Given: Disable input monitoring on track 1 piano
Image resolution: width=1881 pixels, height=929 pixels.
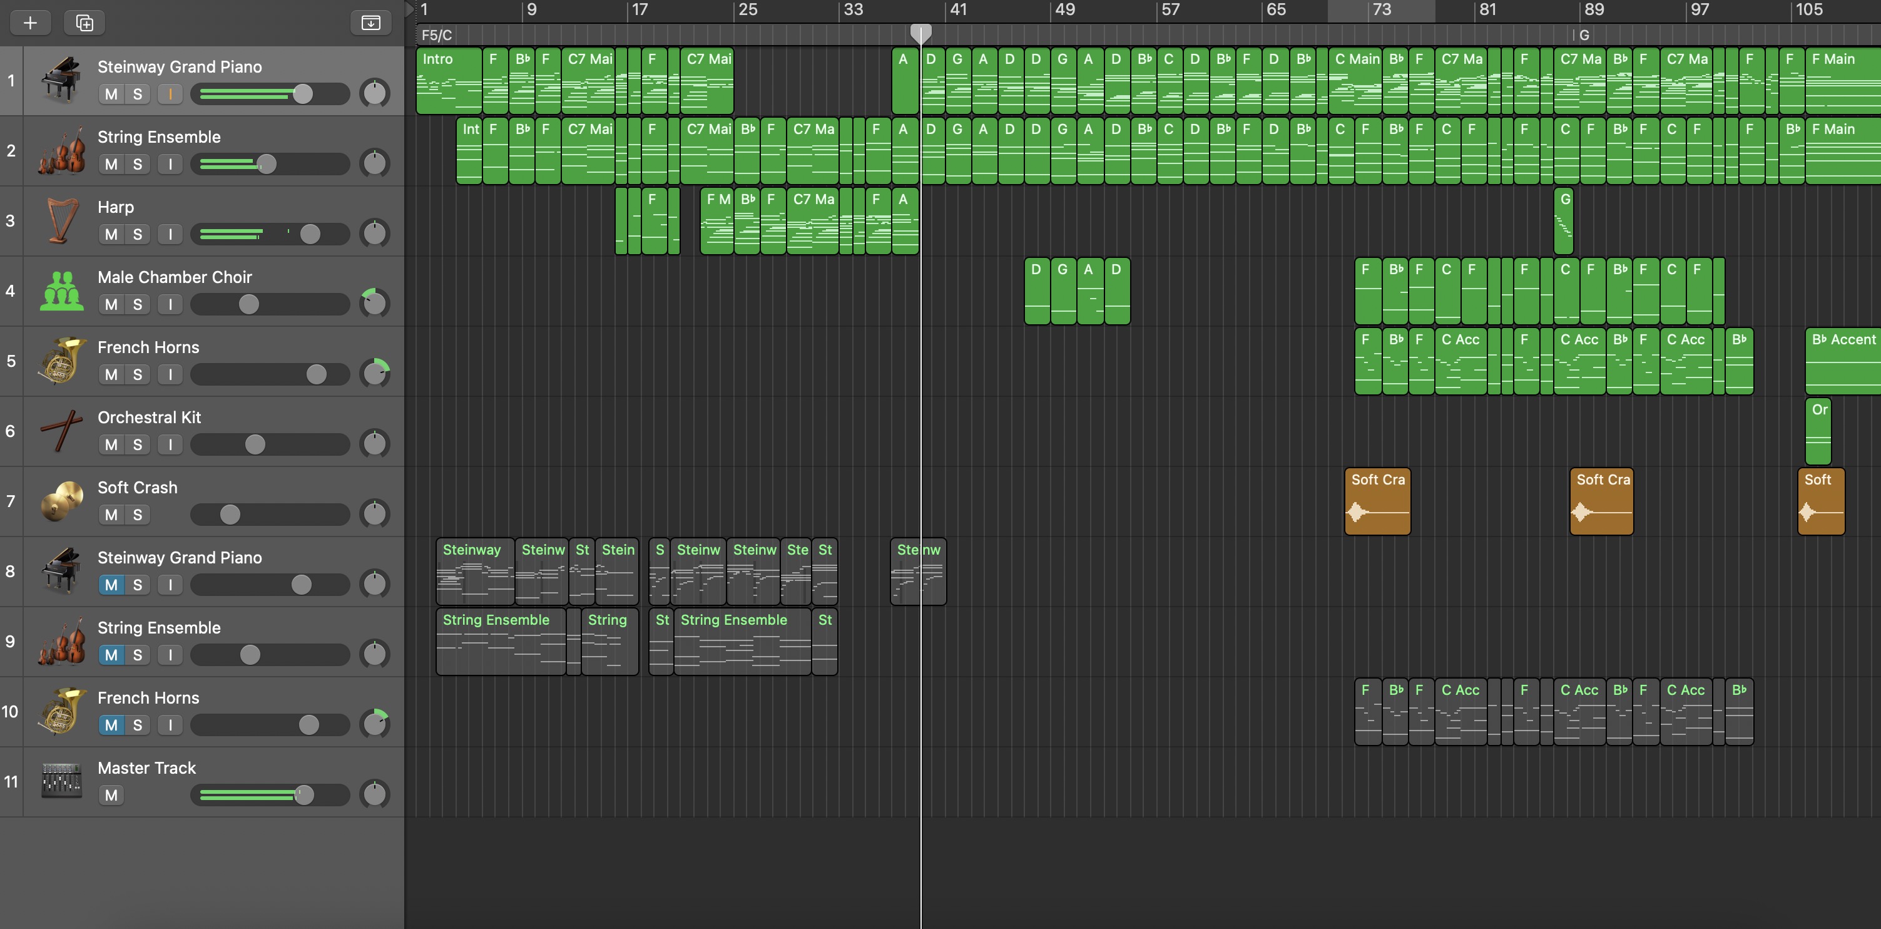Looking at the screenshot, I should click(x=170, y=94).
